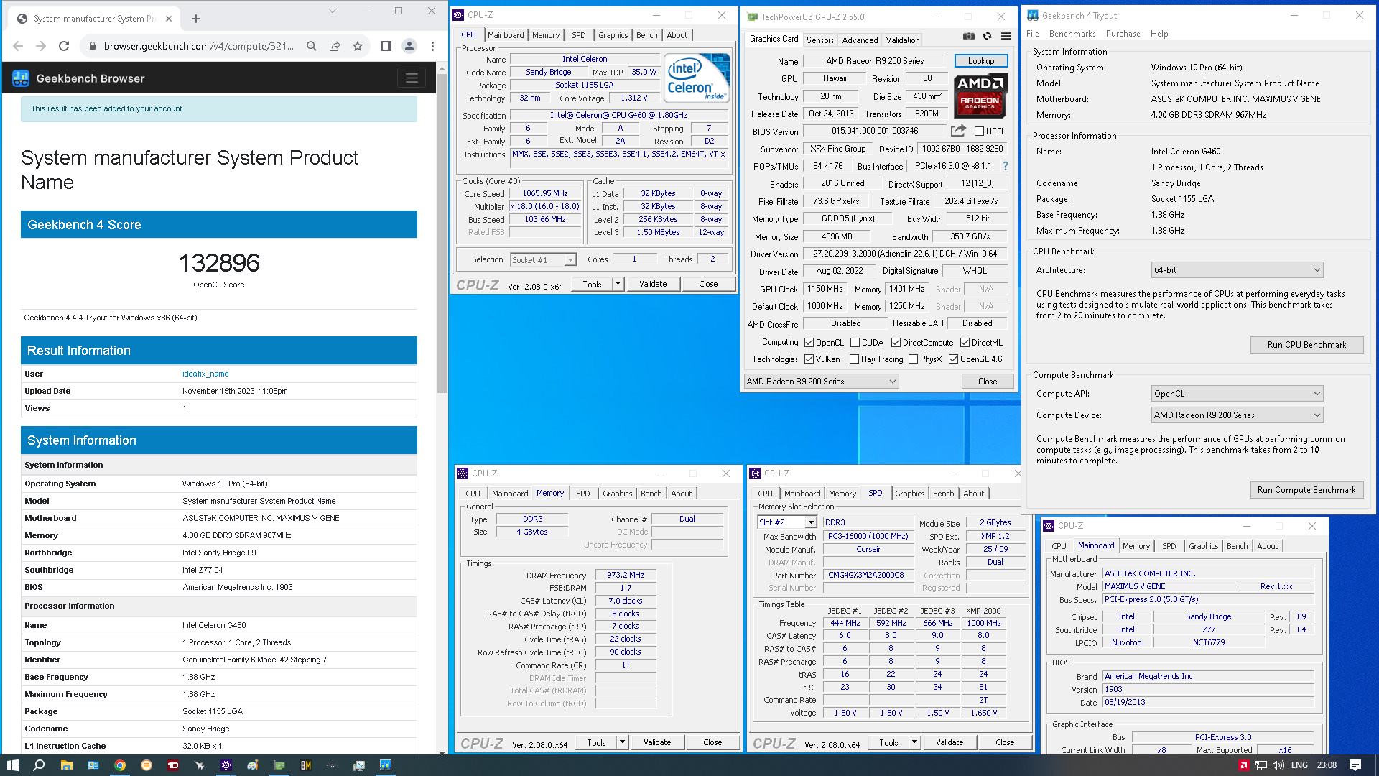The image size is (1379, 776).
Task: Toggle the PhysX checkbox
Action: tap(913, 359)
